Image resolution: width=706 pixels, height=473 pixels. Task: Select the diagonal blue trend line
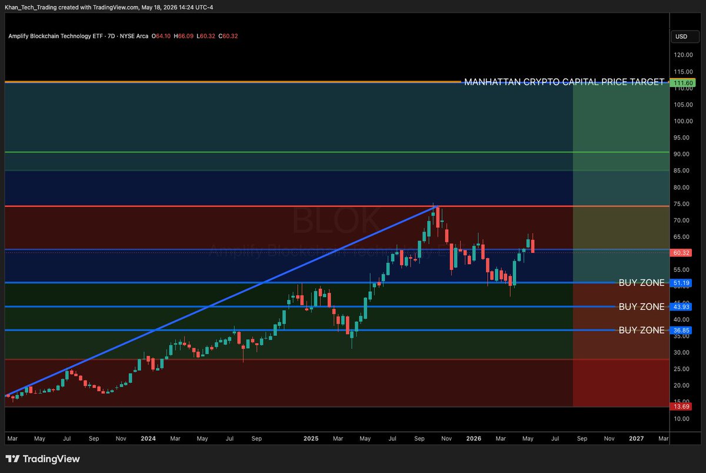pyautogui.click(x=221, y=301)
